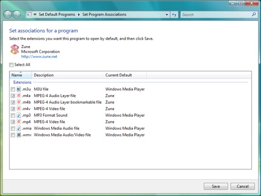
Task: Expand the address bar history dropdown
Action: click(167, 15)
